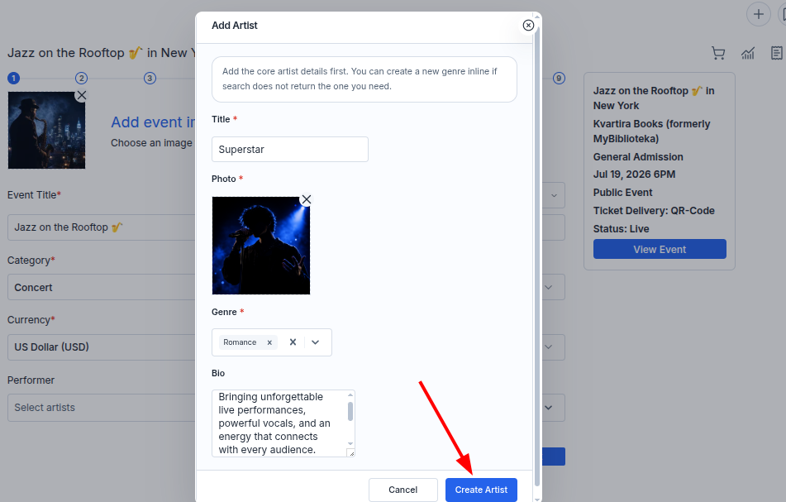Go to wizard step 9

pyautogui.click(x=559, y=79)
